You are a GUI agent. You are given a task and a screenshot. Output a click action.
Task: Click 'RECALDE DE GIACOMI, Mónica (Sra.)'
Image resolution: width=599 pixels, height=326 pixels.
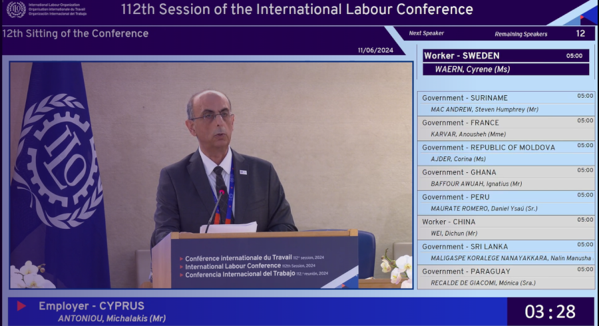pos(483,283)
